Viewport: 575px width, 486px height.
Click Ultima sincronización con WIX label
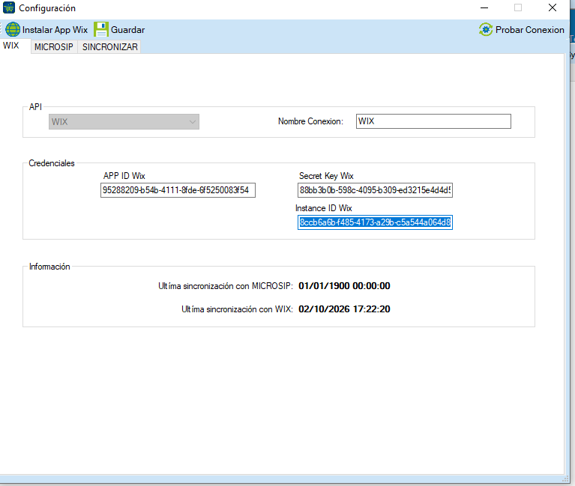[x=237, y=309]
